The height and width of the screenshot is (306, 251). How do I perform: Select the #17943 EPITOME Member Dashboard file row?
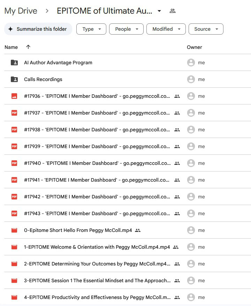[97, 213]
